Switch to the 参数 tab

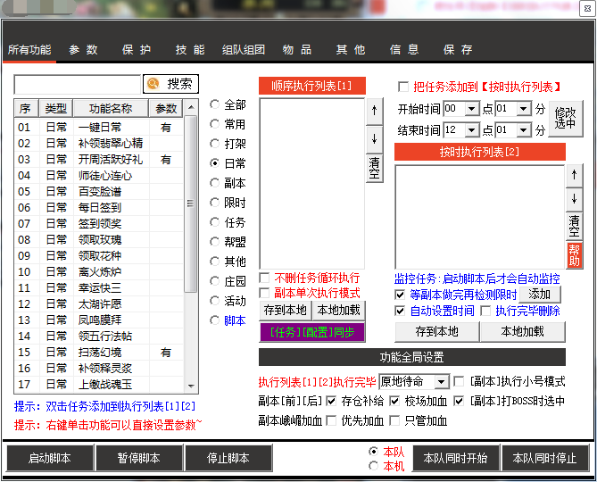pos(83,50)
